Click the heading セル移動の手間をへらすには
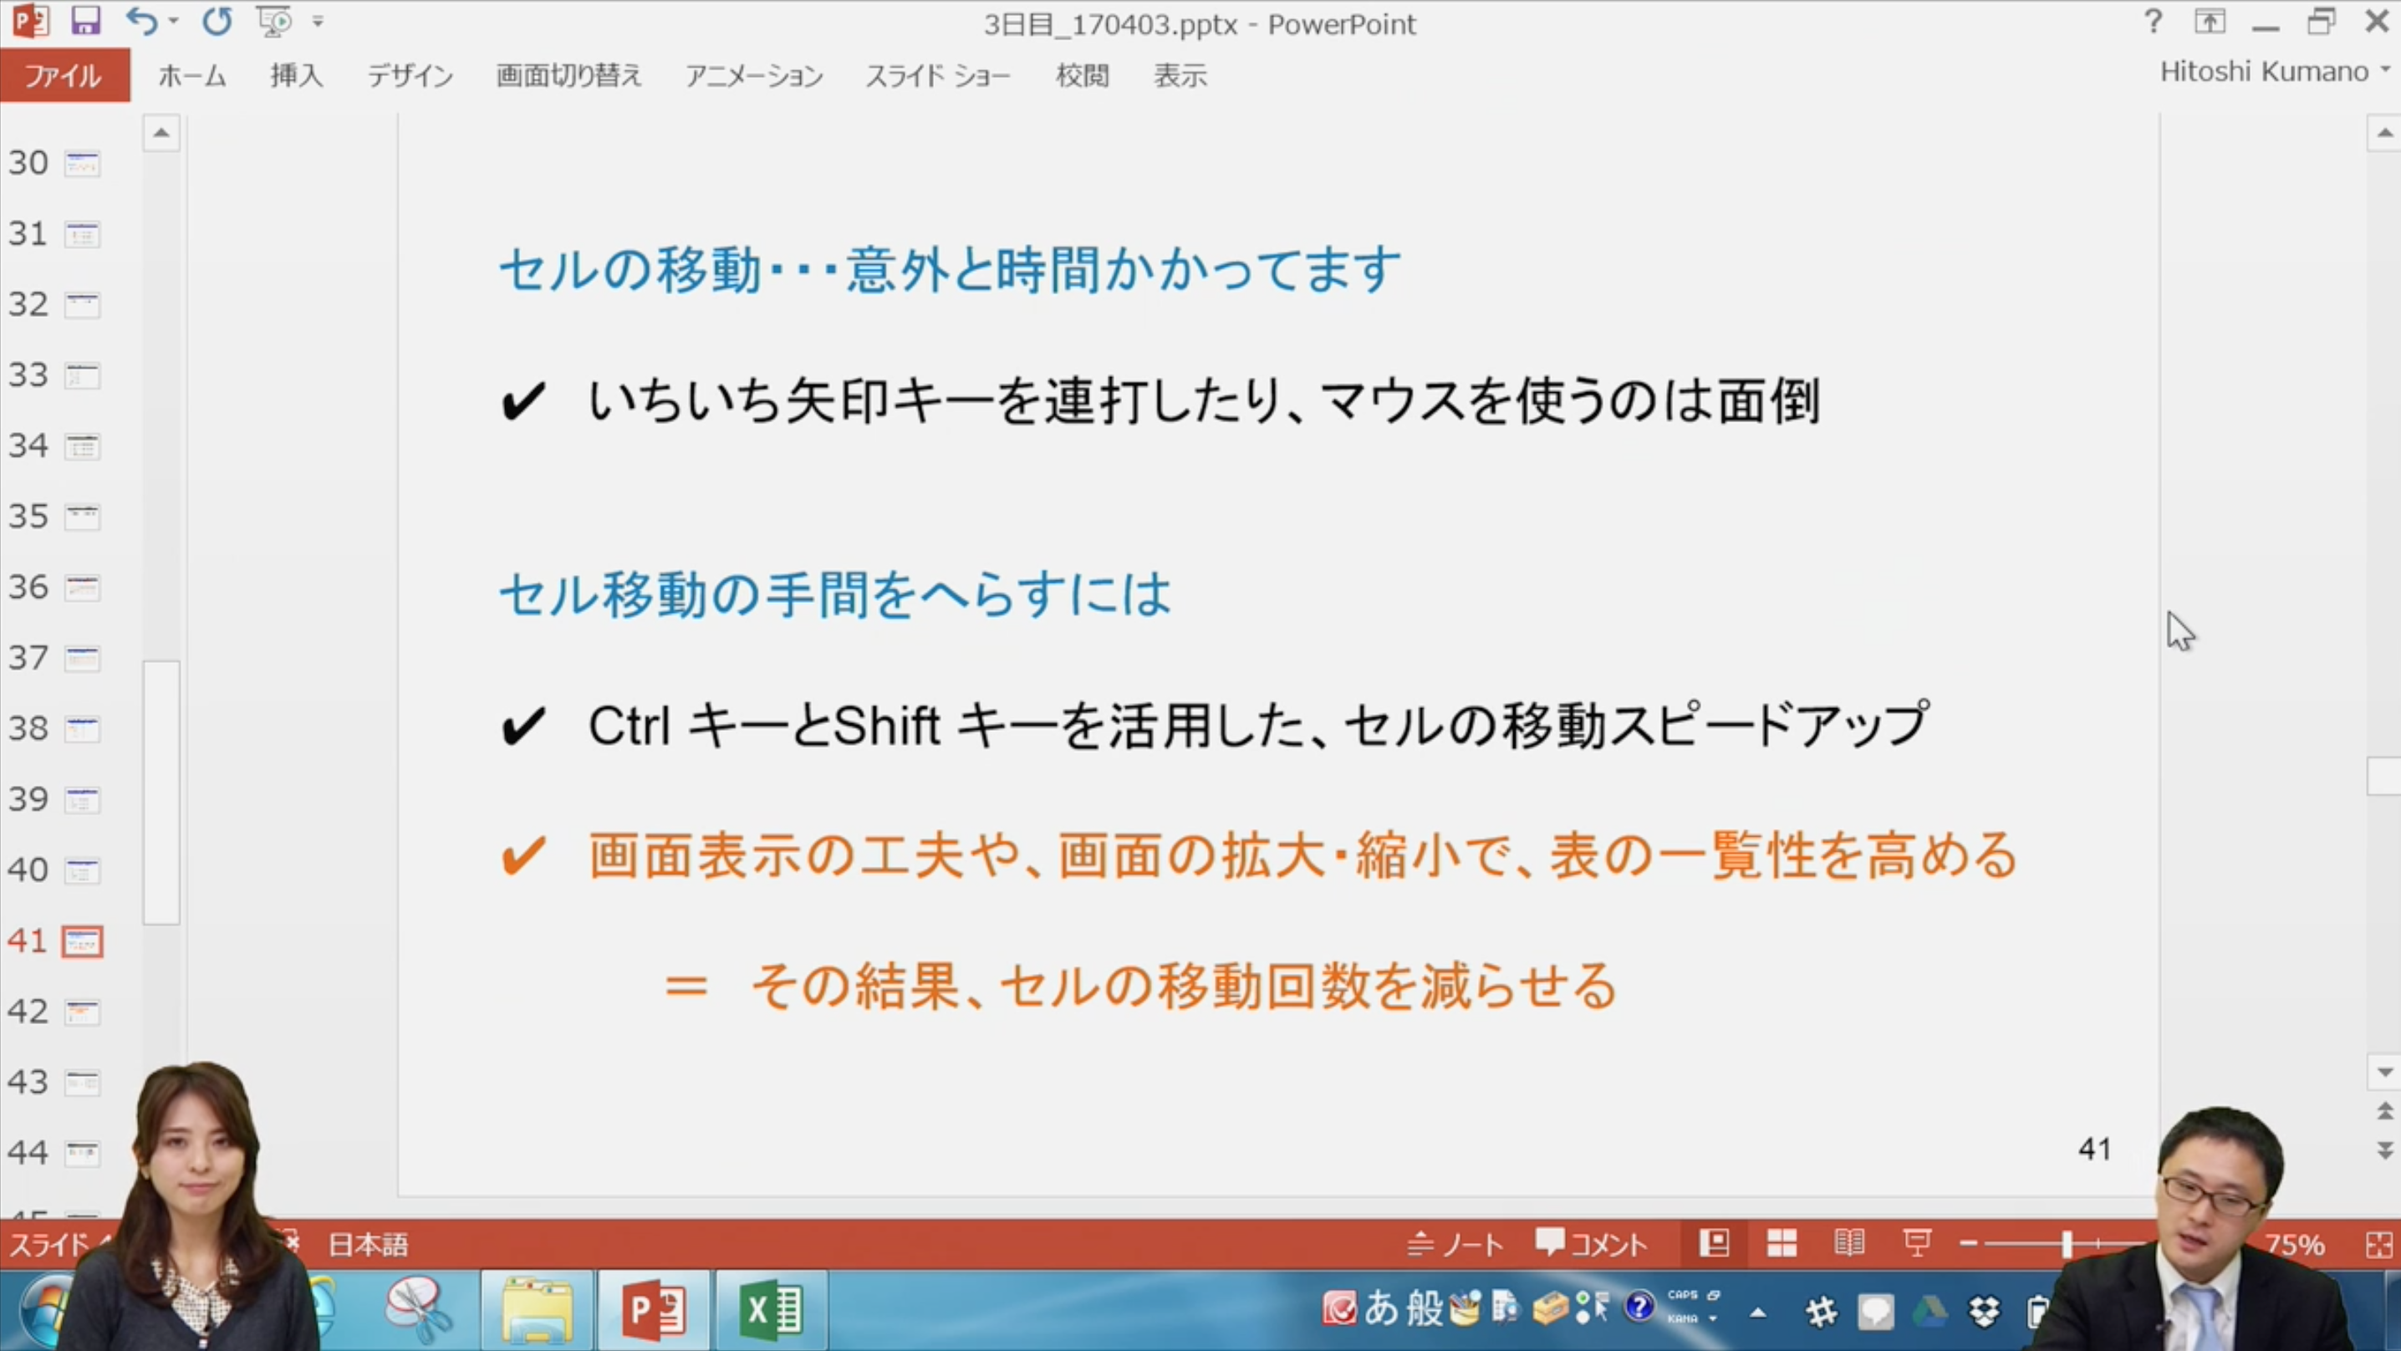Screen dimensions: 2401x1351 coord(835,595)
